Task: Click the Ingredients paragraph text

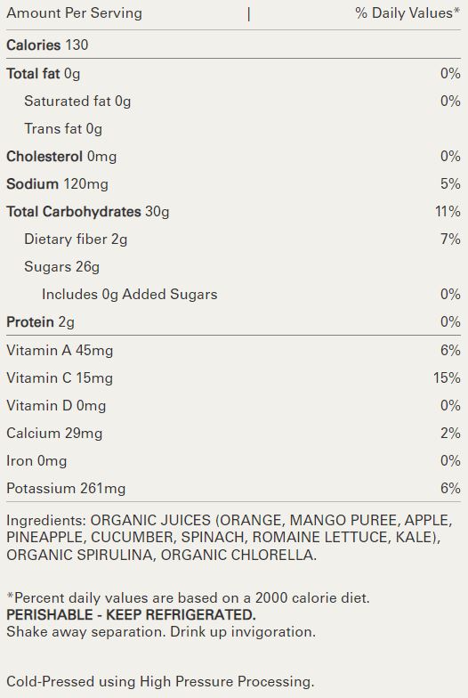Action: point(230,538)
